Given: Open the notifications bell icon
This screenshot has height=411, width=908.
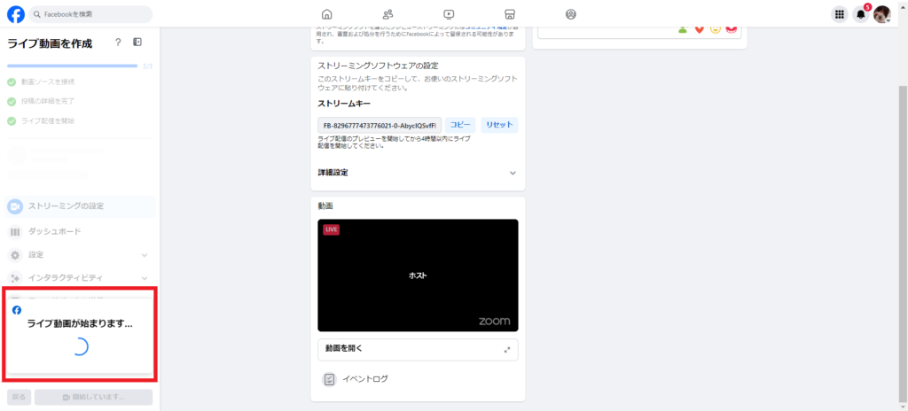Looking at the screenshot, I should pos(860,14).
